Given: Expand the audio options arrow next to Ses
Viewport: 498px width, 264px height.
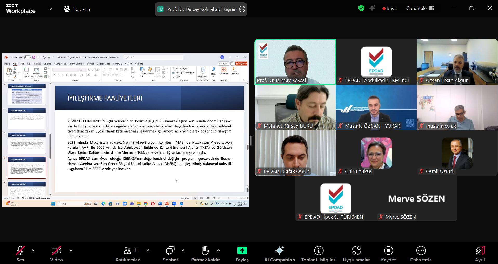Looking at the screenshot, I should (33, 251).
